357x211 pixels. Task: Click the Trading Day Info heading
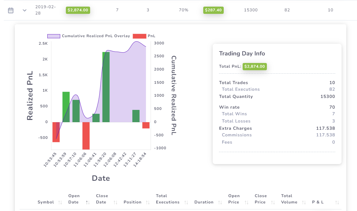point(242,54)
